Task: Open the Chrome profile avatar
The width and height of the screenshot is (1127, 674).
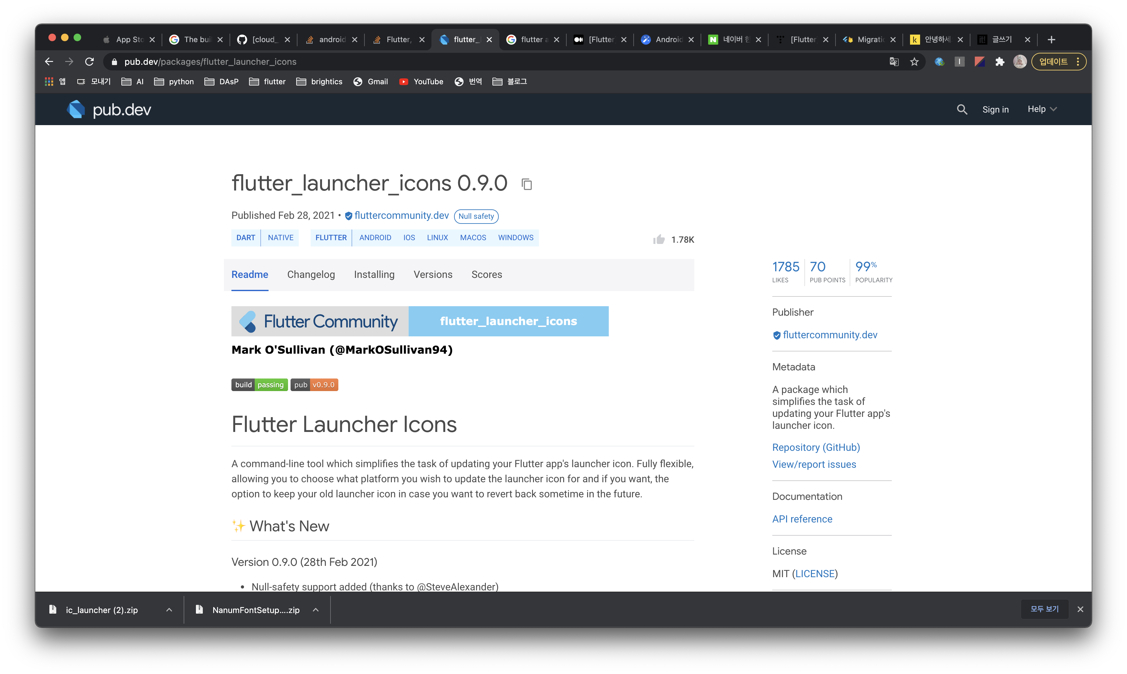Action: point(1020,62)
